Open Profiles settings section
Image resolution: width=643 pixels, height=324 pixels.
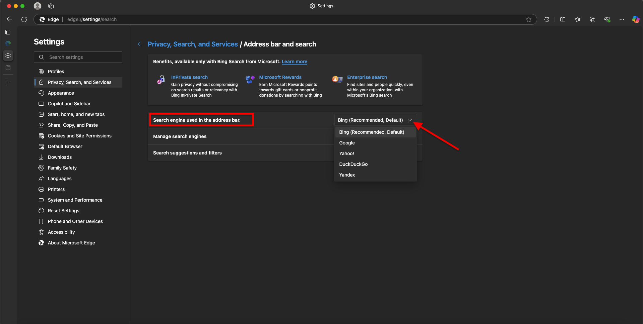[x=78, y=72]
